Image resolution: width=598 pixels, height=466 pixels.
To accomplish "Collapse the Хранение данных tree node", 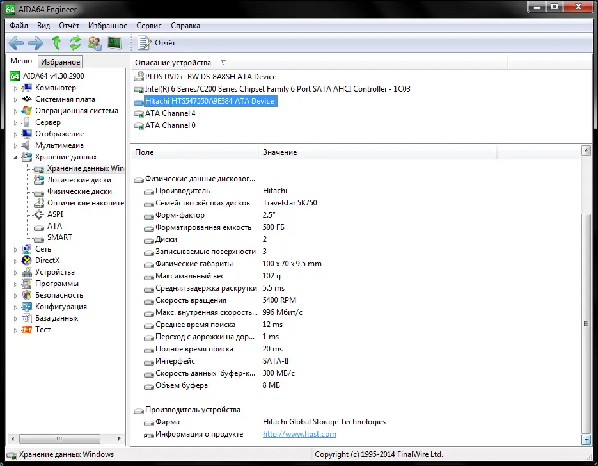I will point(16,157).
